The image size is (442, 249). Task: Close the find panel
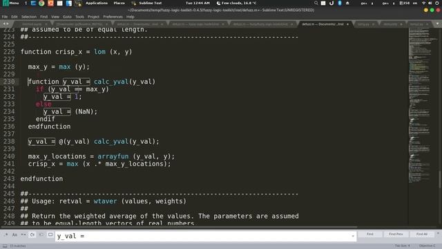438,233
